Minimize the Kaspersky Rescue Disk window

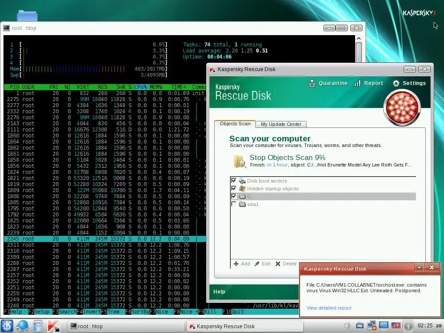pos(409,69)
